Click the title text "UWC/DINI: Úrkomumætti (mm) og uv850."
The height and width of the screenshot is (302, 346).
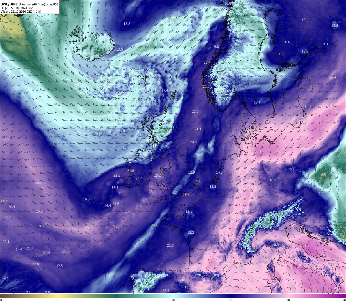pos(30,4)
